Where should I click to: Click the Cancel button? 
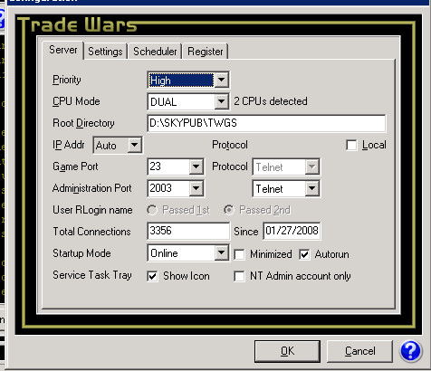tap(359, 351)
